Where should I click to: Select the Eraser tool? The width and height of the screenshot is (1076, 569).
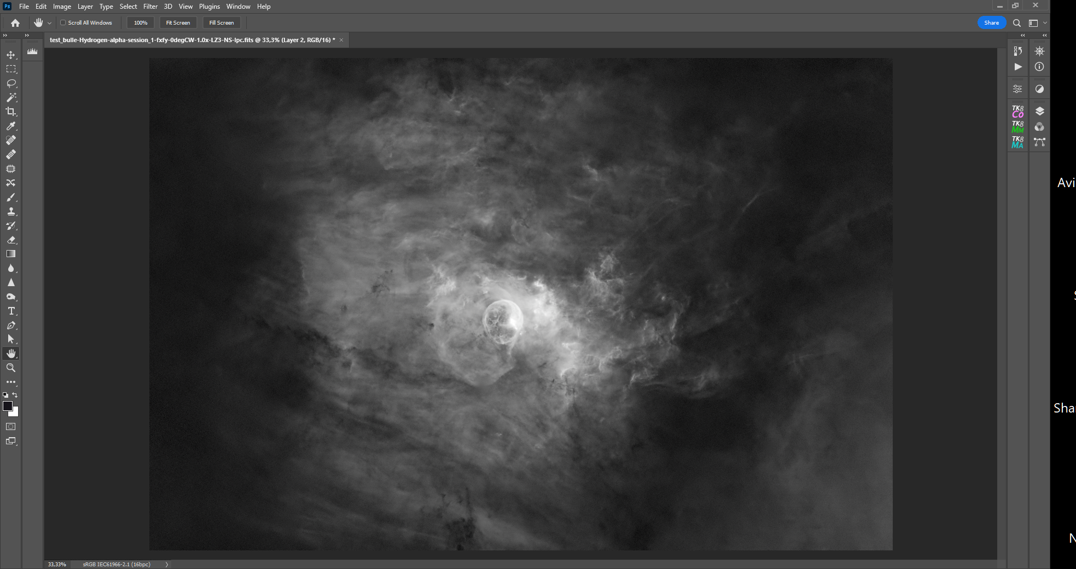pyautogui.click(x=11, y=240)
